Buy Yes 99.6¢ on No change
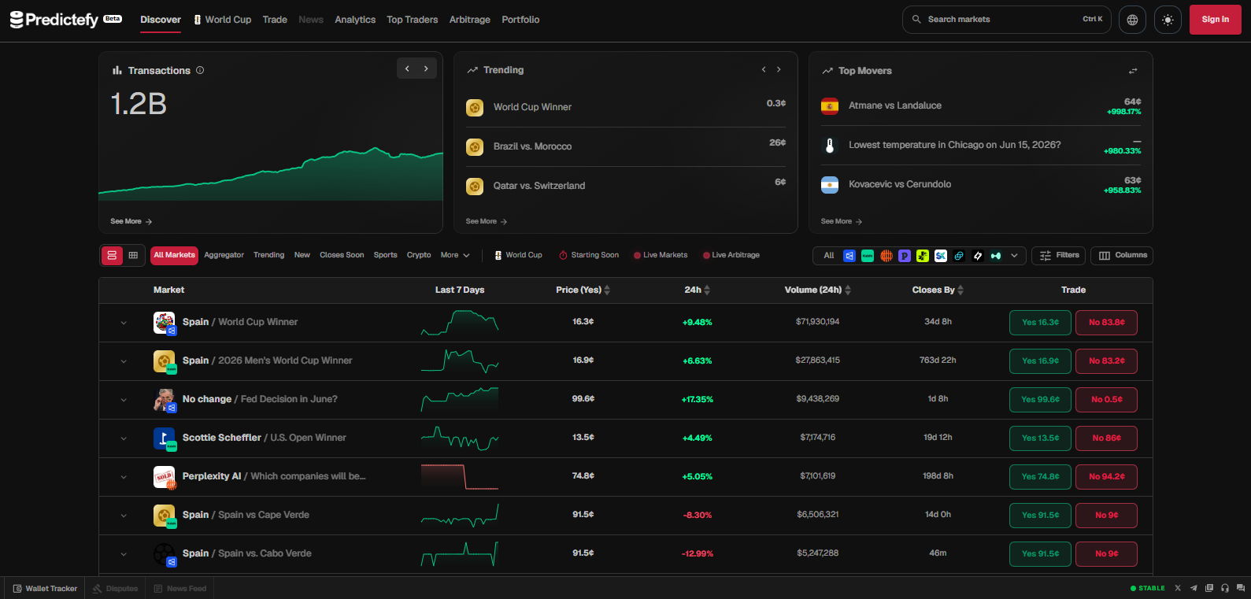 (x=1040, y=400)
